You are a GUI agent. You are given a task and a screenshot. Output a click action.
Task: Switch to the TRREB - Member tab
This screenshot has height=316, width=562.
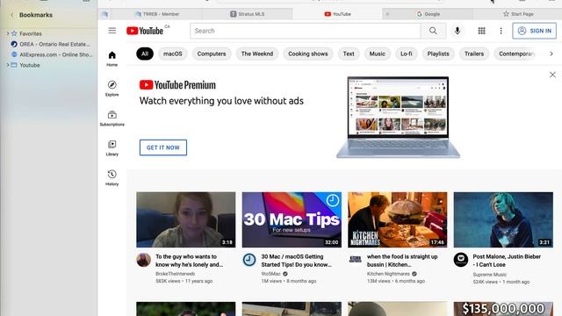click(157, 14)
